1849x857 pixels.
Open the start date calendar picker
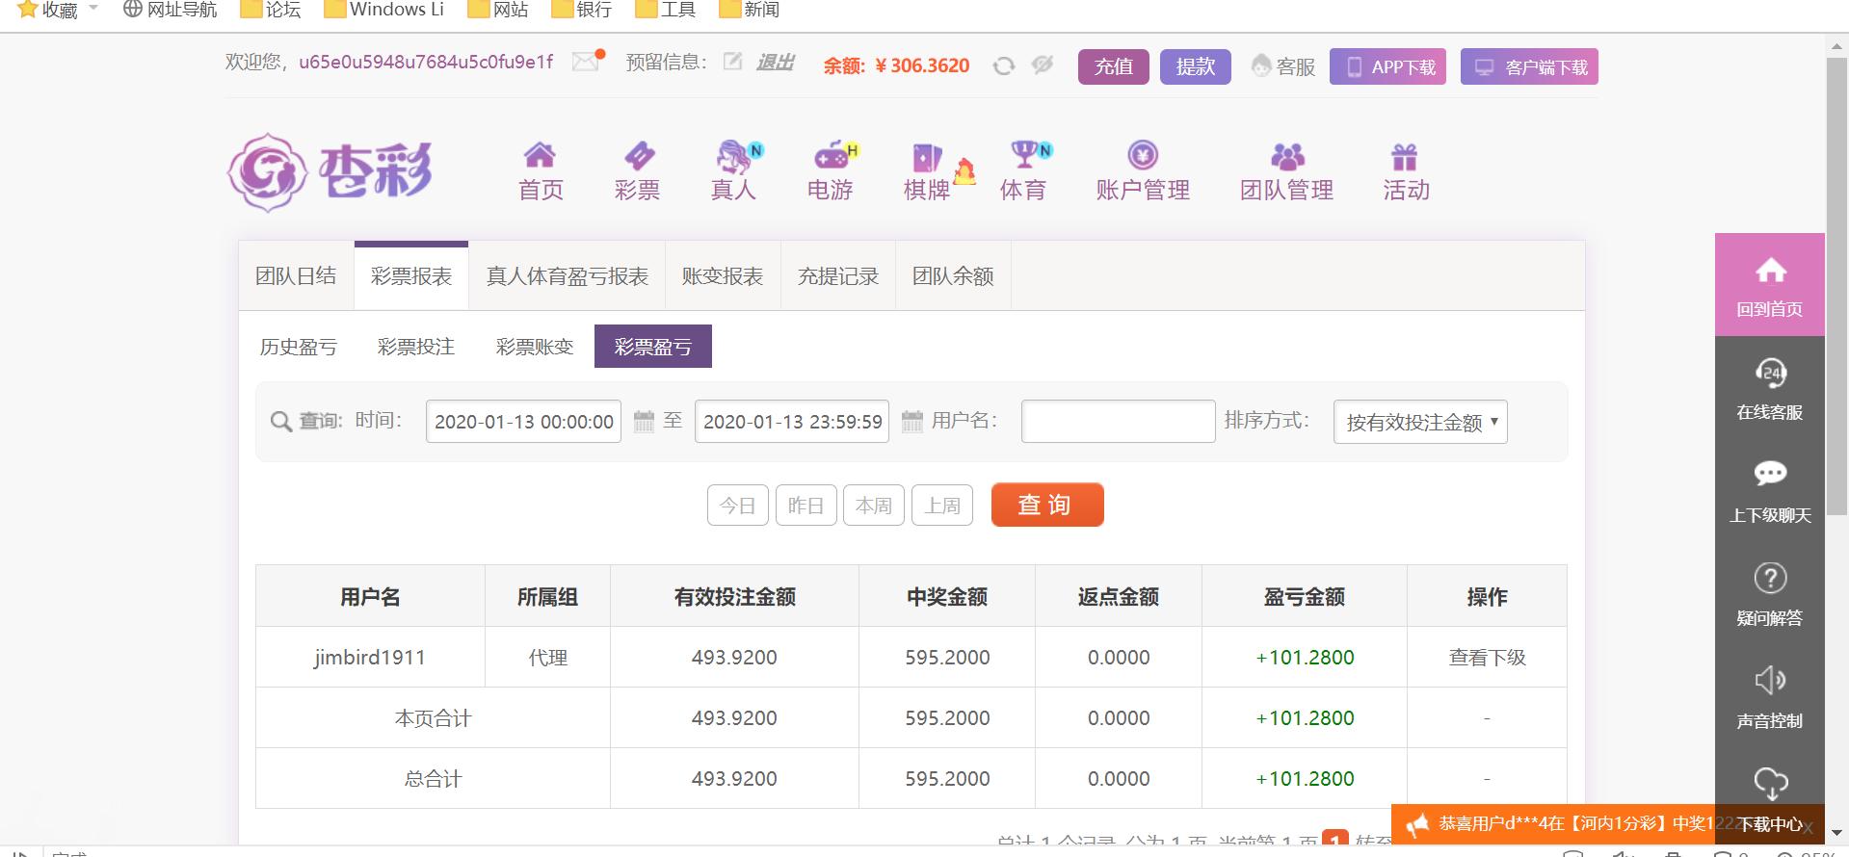644,422
